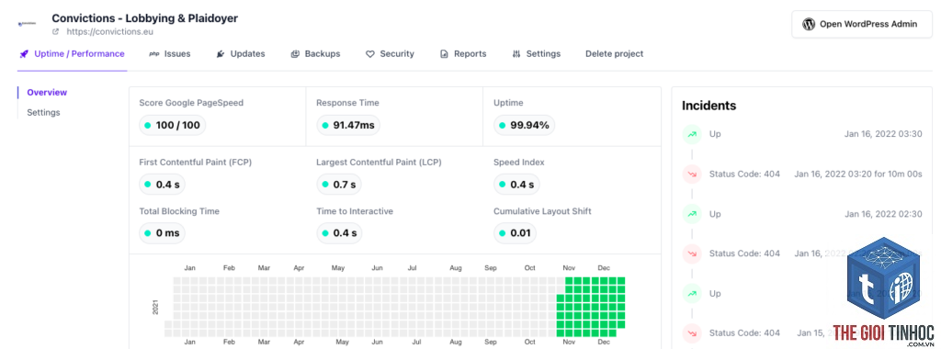Open the Uptime / Performance tab
The height and width of the screenshot is (349, 941).
(x=72, y=54)
